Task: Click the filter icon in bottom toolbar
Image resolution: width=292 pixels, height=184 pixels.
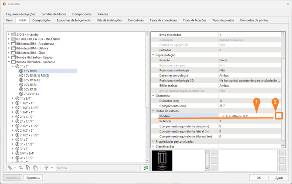Action: [46, 168]
